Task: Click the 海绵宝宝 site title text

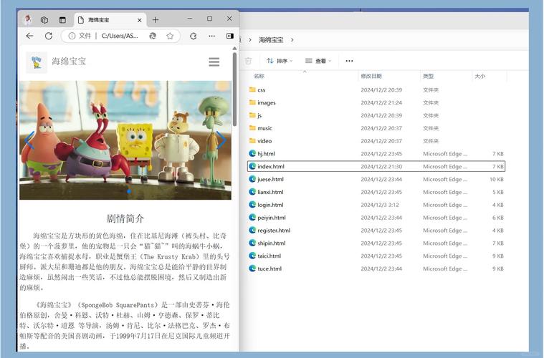Action: pyautogui.click(x=69, y=62)
